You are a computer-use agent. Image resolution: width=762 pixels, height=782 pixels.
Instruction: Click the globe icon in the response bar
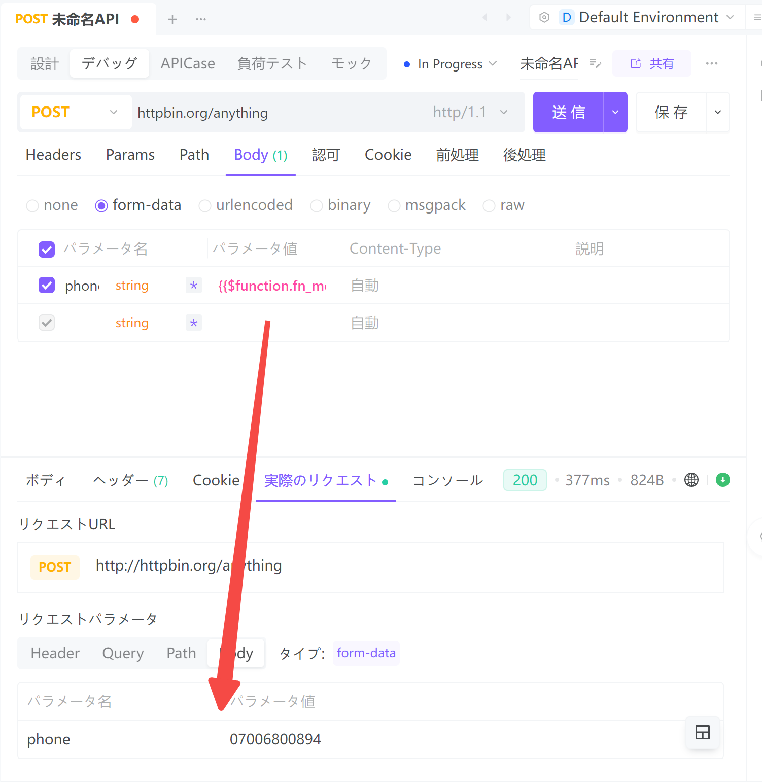coord(691,480)
